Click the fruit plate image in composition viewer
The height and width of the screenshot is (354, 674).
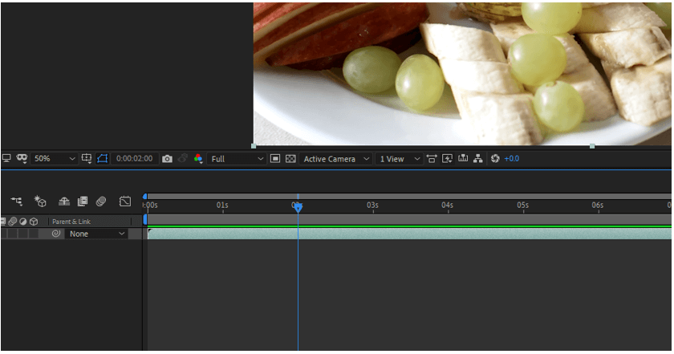[x=462, y=74]
